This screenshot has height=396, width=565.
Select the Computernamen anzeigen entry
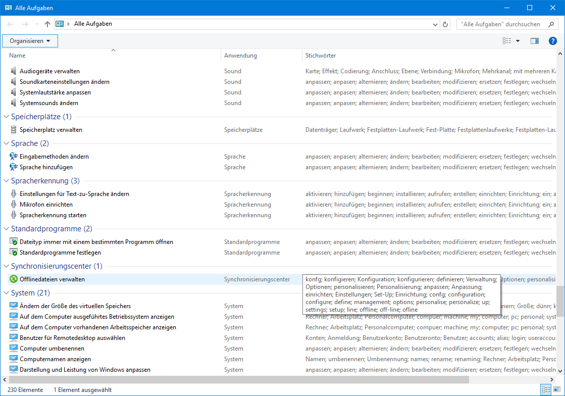click(x=55, y=359)
